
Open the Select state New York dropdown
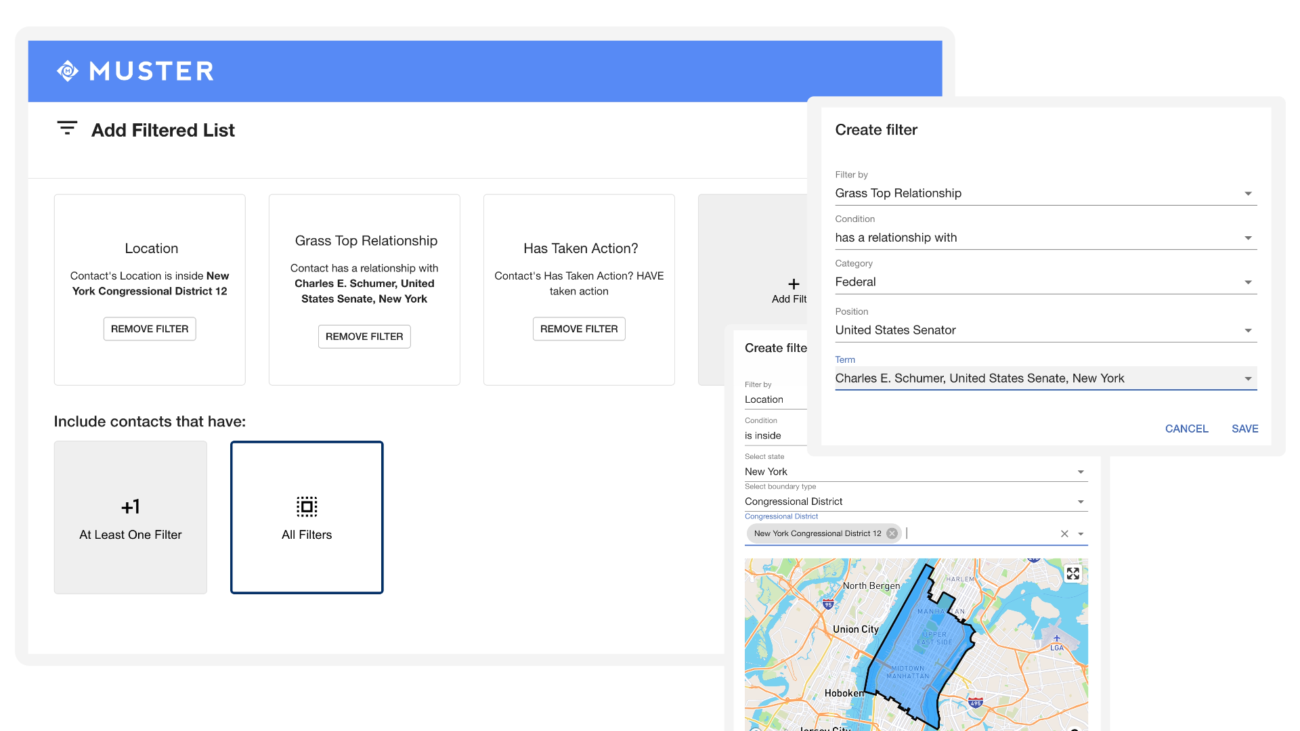916,472
